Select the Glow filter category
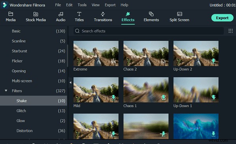The height and width of the screenshot is (144, 236). (x=33, y=121)
